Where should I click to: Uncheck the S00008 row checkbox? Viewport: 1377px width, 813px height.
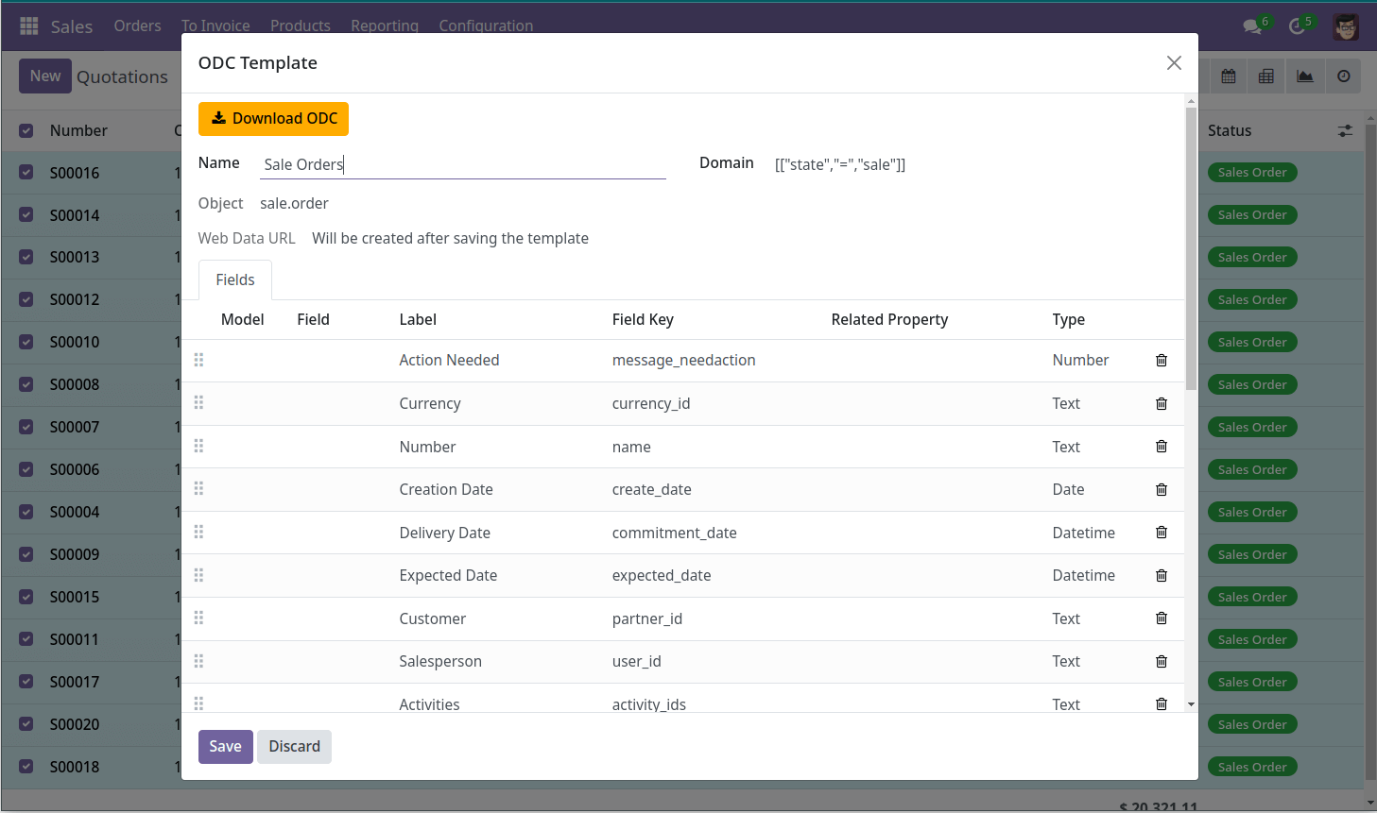[26, 384]
